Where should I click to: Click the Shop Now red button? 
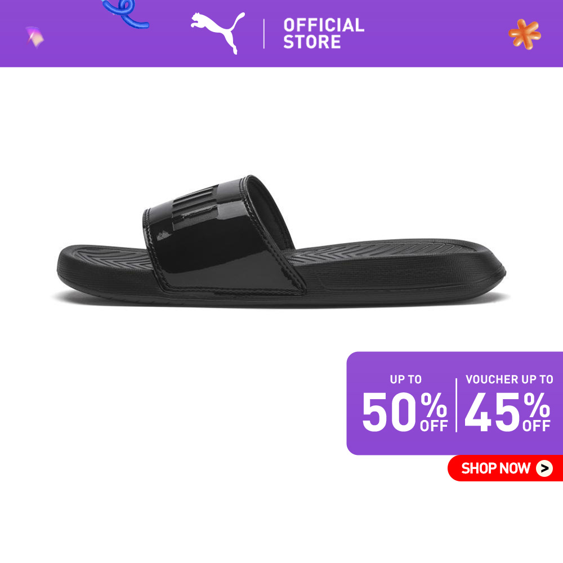(505, 468)
